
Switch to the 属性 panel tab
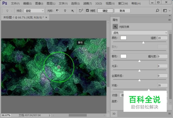coord(115,20)
